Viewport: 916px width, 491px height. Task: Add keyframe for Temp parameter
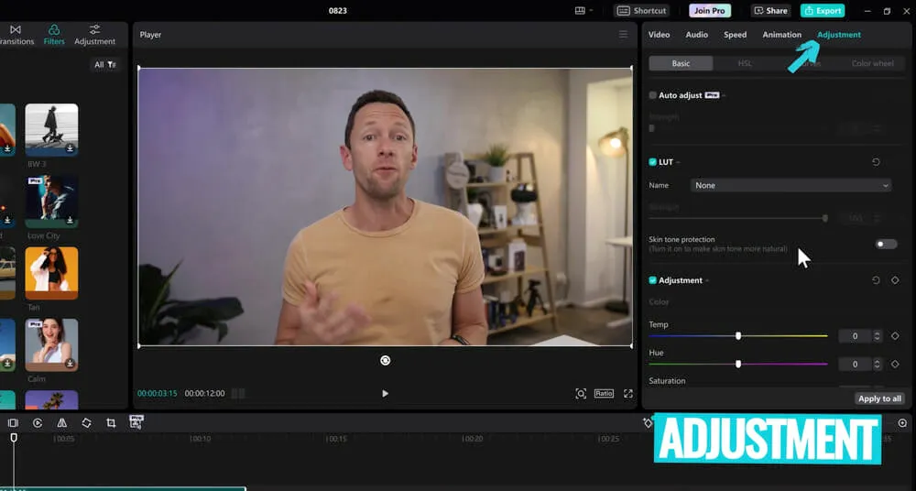pos(895,336)
